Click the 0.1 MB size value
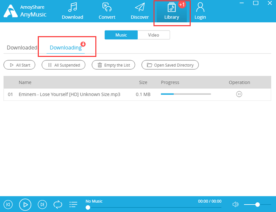Screen dimensions: 276x212 143,94
